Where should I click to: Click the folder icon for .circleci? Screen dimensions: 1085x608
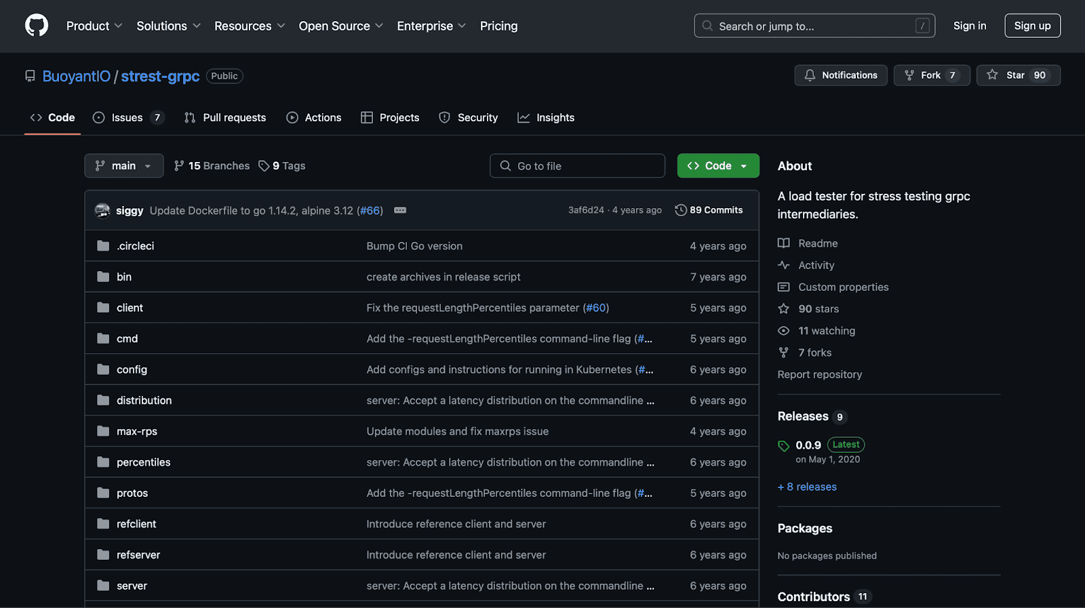point(103,246)
